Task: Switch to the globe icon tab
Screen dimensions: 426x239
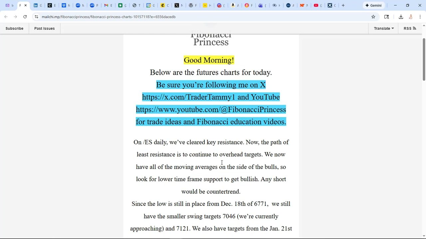Action: coord(136,5)
